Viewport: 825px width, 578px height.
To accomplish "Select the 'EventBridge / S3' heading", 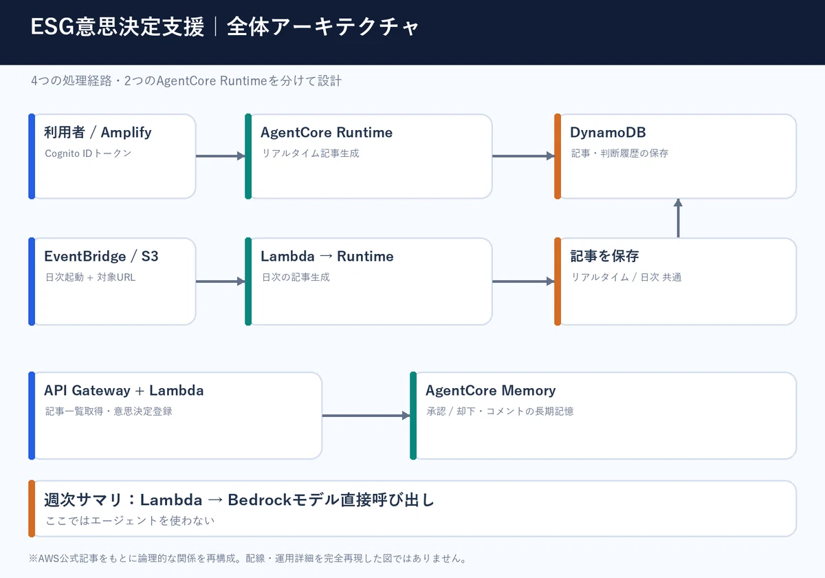I will (x=101, y=256).
